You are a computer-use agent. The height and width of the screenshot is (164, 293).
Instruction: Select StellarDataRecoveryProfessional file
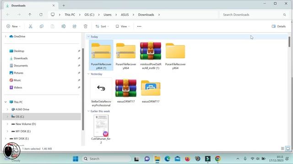coord(101,92)
